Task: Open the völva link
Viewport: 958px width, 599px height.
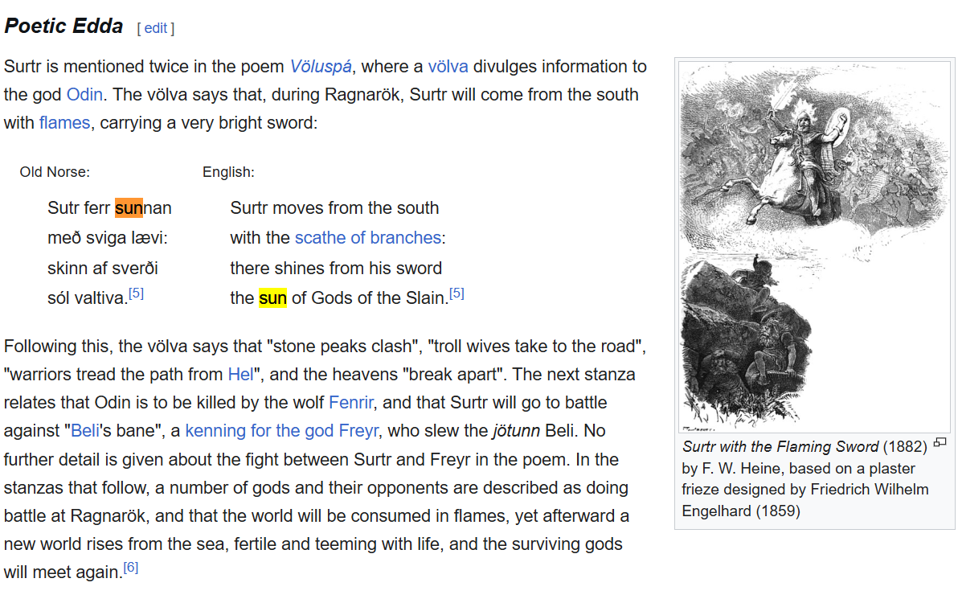Action: [x=448, y=66]
